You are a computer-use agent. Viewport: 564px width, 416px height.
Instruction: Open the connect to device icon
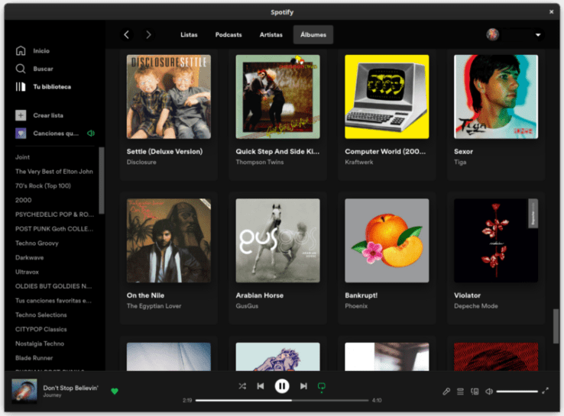coord(475,392)
